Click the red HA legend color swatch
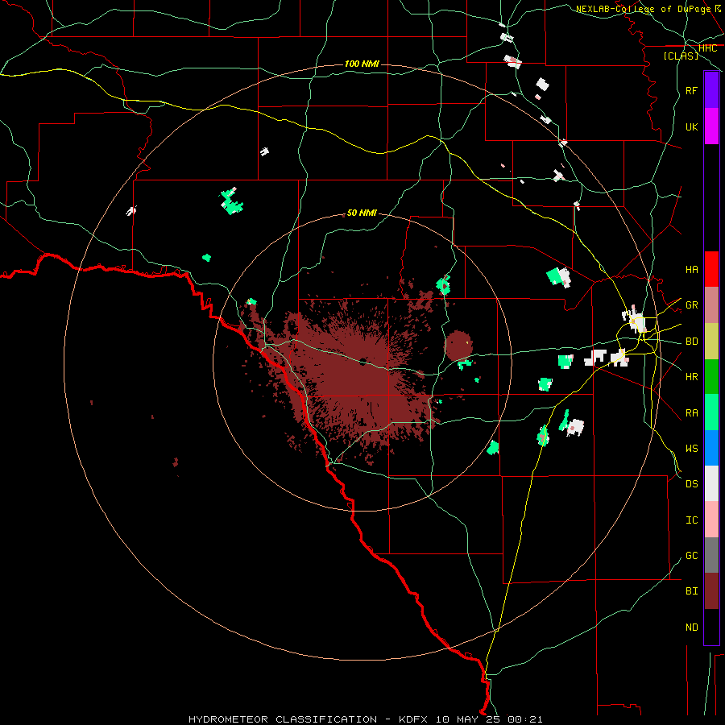725x725 pixels. point(711,269)
